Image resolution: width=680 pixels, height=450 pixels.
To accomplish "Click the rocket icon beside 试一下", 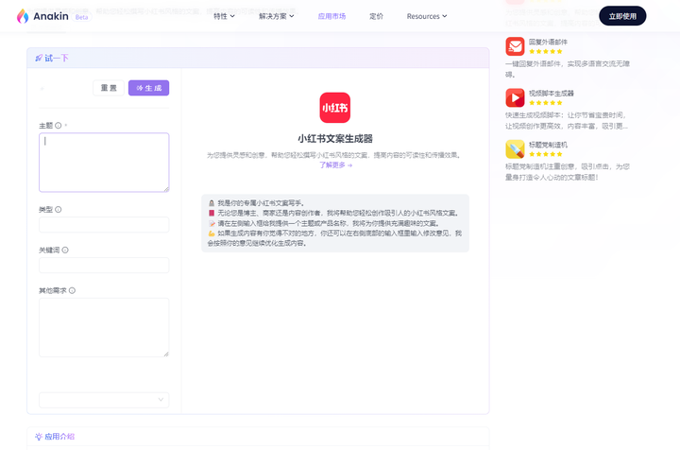I will pos(39,58).
